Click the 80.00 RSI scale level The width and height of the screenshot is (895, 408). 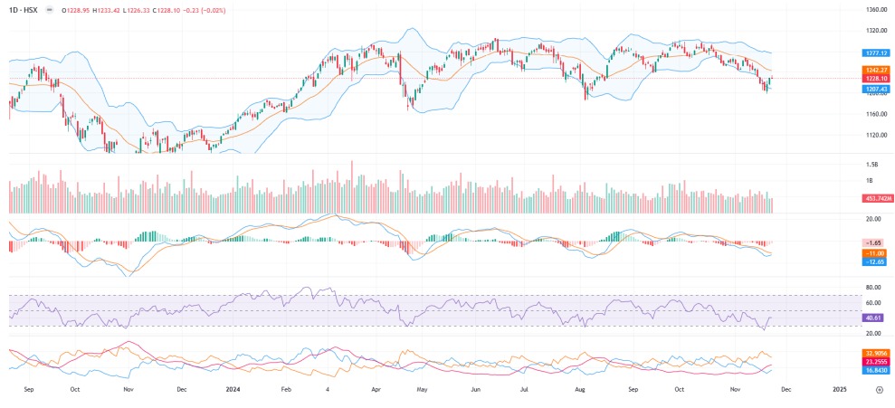click(873, 287)
